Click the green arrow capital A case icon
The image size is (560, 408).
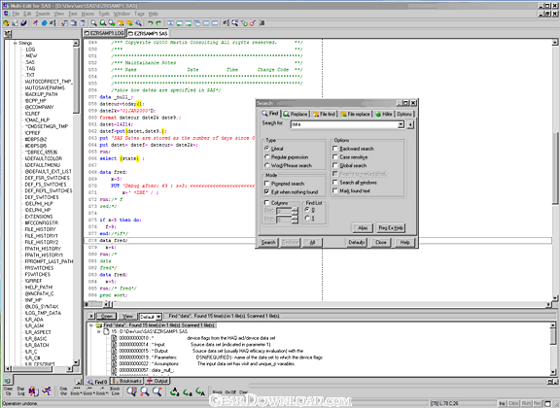coord(200,391)
